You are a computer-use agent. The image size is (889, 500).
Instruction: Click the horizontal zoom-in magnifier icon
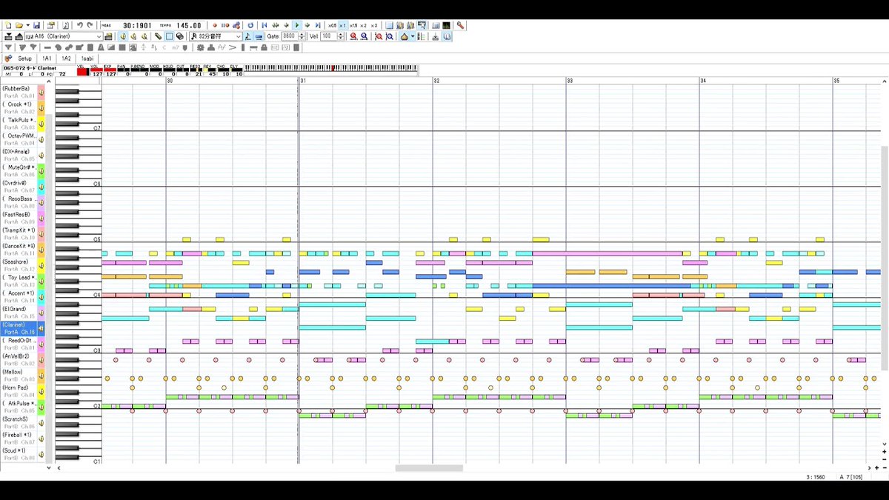click(x=353, y=36)
